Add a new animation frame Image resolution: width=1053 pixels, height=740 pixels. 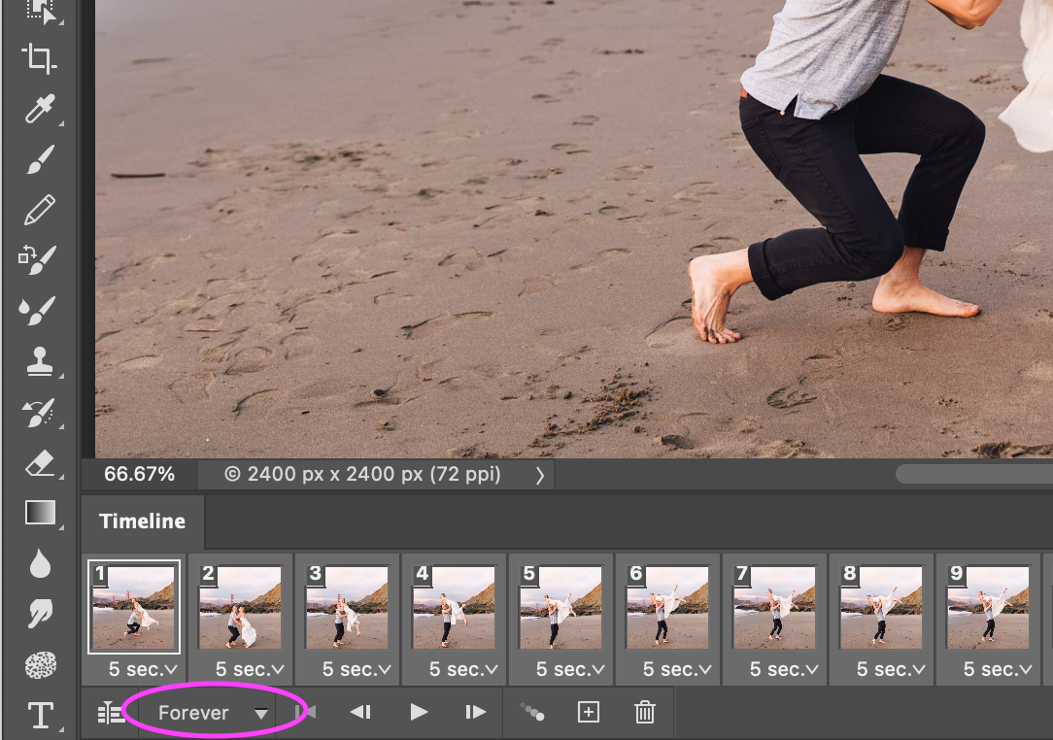(x=588, y=712)
